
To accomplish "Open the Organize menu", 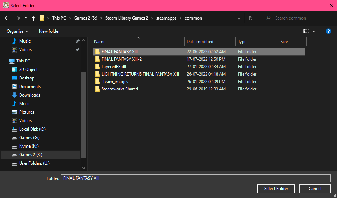I will (x=17, y=31).
